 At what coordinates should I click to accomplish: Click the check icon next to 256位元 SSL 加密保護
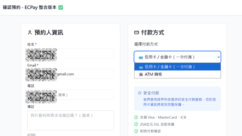coord(136,124)
